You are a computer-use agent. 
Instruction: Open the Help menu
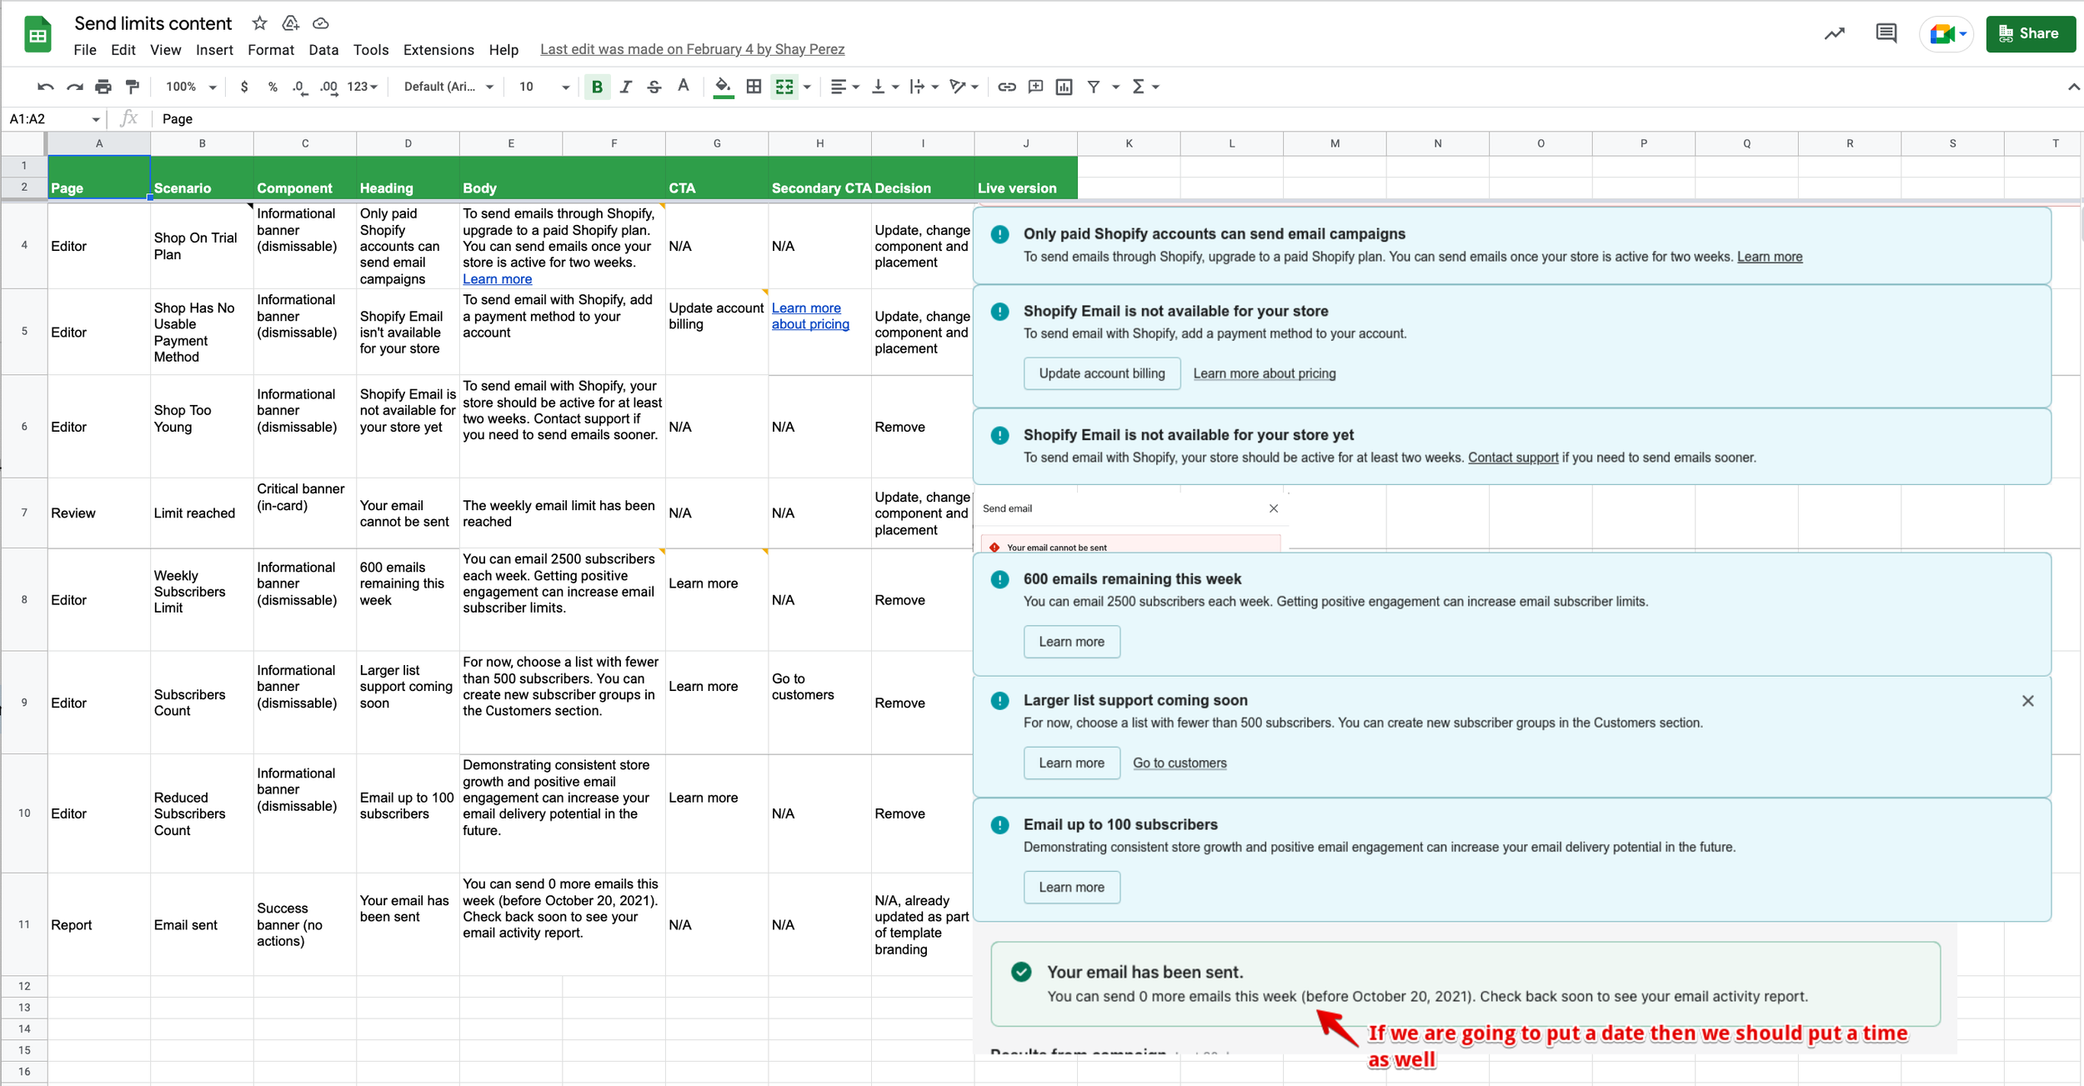click(x=503, y=50)
